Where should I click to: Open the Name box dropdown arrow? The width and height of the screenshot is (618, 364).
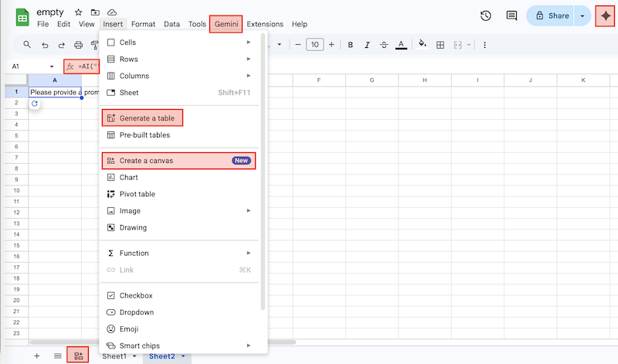pos(52,66)
